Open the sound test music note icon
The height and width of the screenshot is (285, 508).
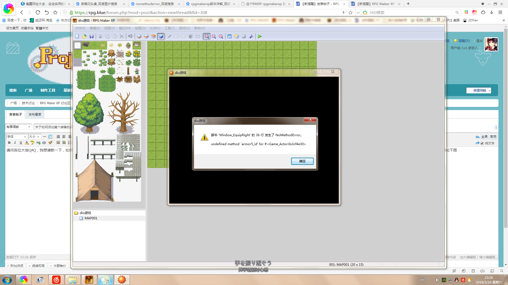(x=251, y=36)
